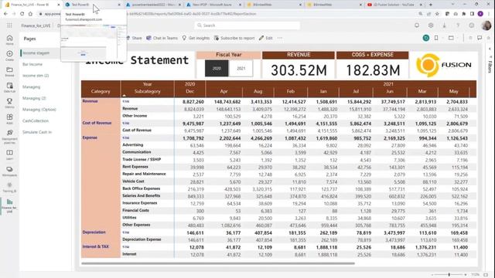495x278 pixels.
Task: Click the Finance_for_LIVE title in the header
Action: [36, 25]
